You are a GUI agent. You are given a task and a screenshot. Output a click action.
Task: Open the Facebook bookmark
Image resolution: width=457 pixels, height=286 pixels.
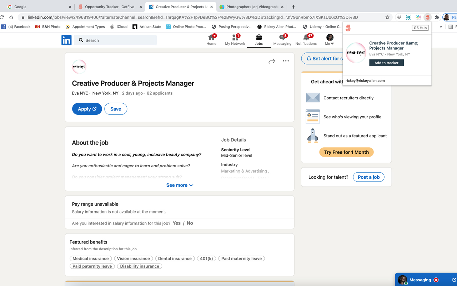[16, 26]
